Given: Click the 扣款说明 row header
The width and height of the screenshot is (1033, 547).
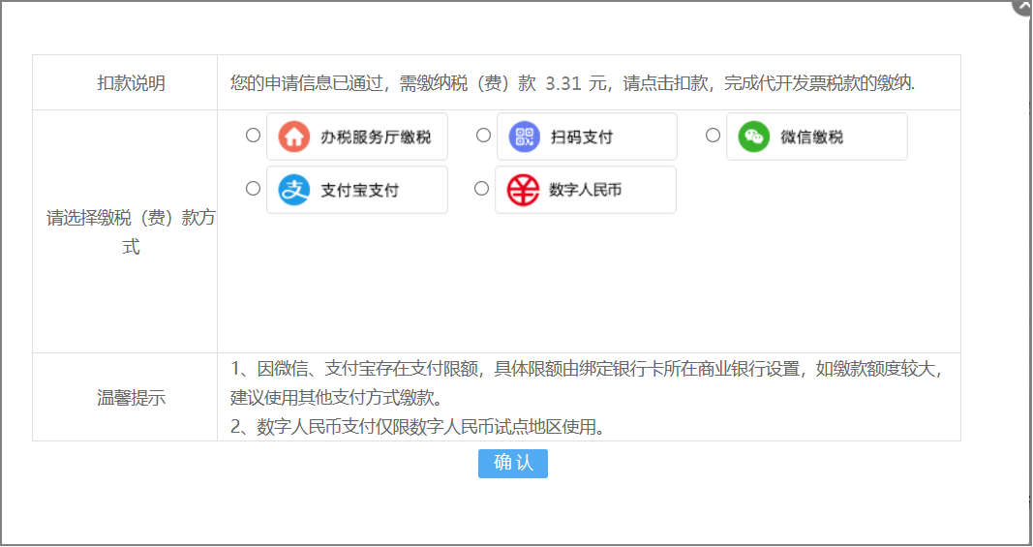Looking at the screenshot, I should pyautogui.click(x=125, y=83).
